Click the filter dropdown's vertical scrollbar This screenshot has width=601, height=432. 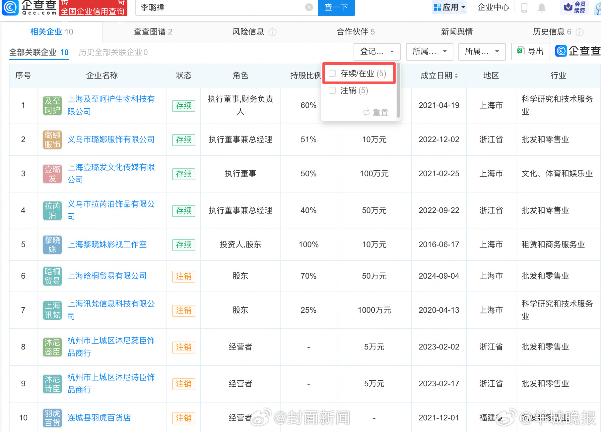pyautogui.click(x=398, y=90)
